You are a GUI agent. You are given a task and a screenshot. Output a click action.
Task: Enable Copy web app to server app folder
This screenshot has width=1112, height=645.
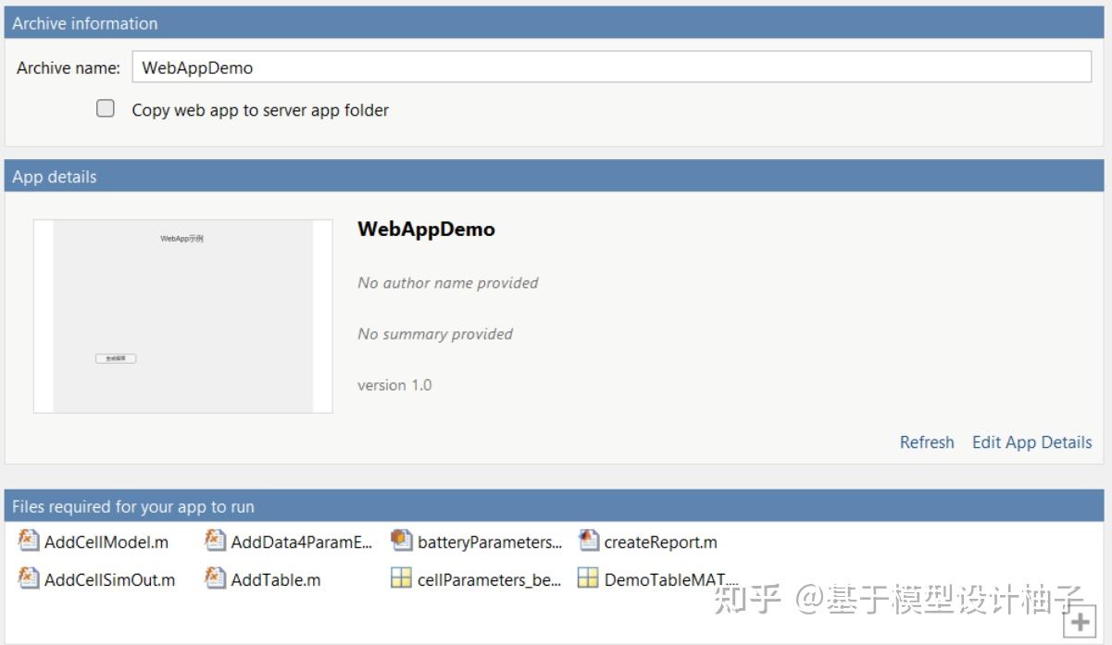tap(106, 109)
